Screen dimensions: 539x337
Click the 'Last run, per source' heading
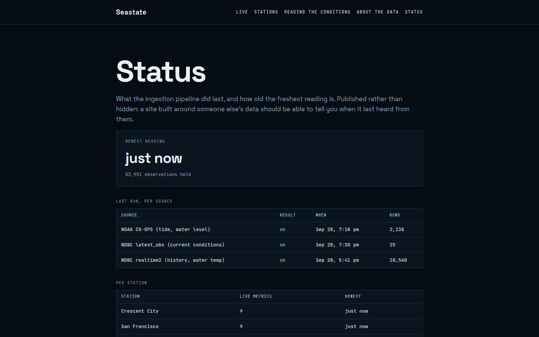[144, 201]
